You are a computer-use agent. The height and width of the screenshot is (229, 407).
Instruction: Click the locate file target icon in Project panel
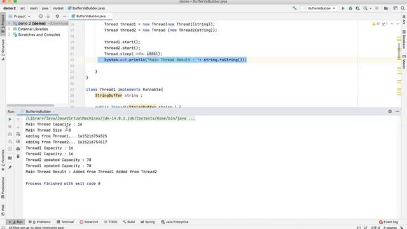click(41, 16)
